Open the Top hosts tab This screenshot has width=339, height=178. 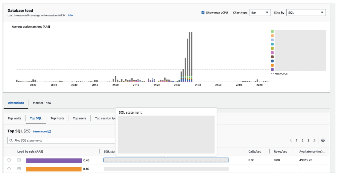(x=57, y=118)
